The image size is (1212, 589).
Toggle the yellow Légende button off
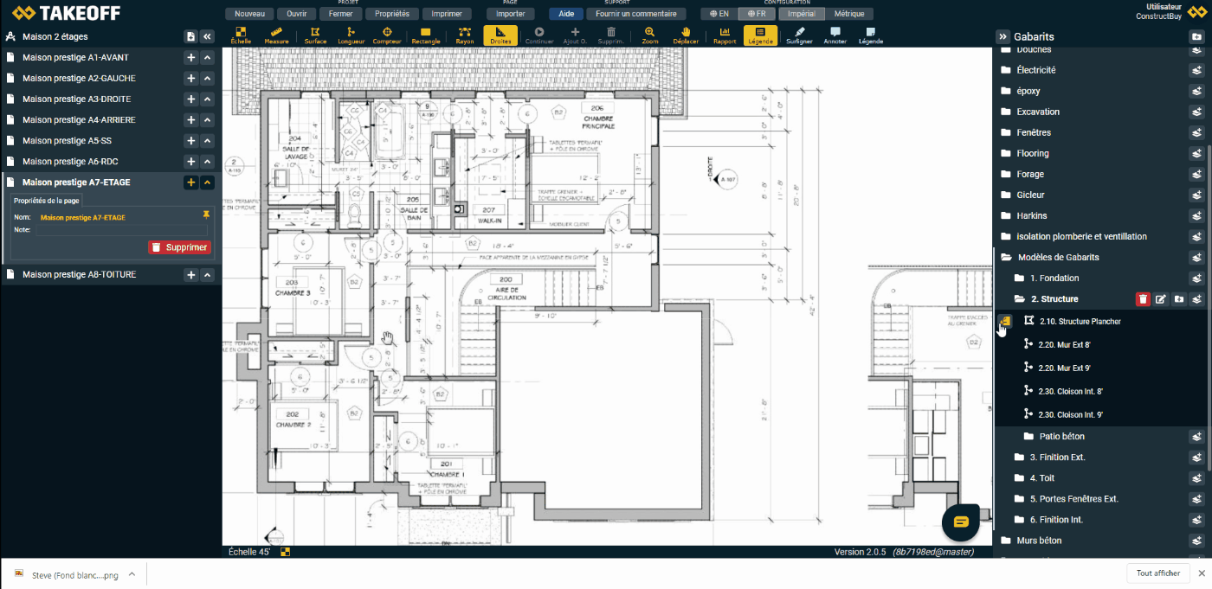pos(760,35)
